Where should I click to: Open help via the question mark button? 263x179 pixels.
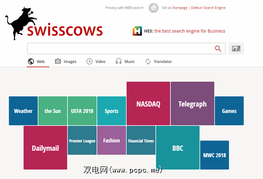(236, 48)
